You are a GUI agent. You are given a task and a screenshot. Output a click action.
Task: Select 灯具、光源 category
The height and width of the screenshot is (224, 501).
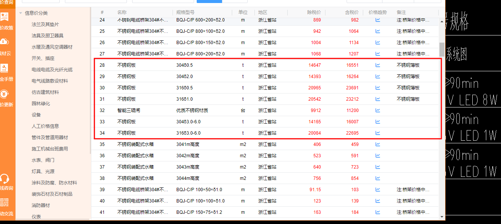point(43,172)
